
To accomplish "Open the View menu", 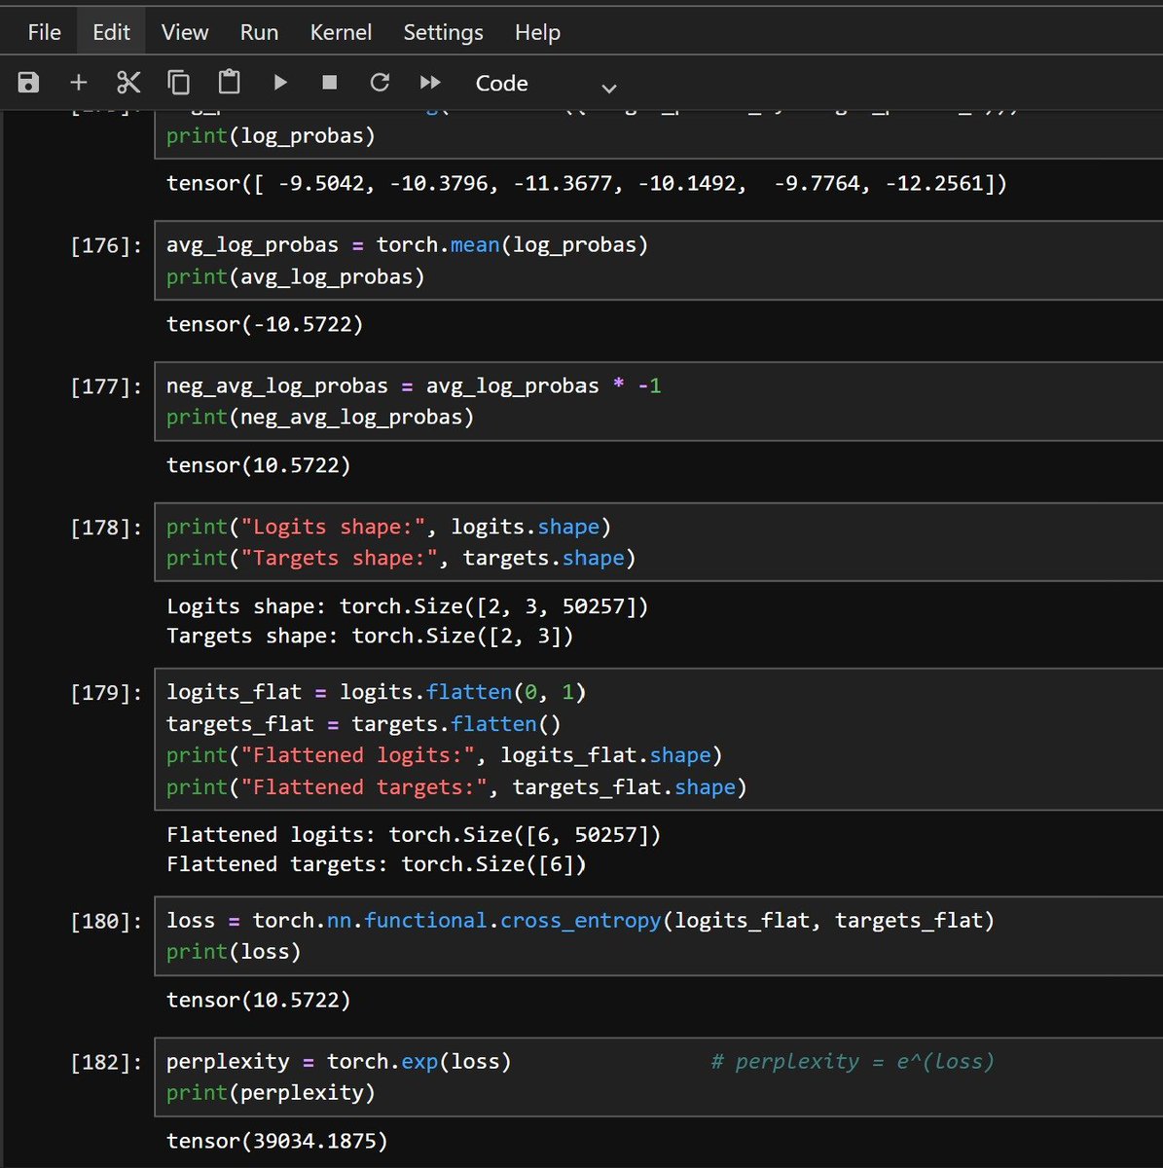I will pos(185,32).
